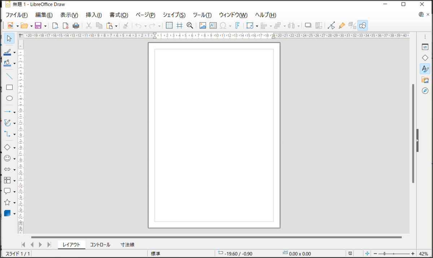Viewport: 433px width, 258px height.
Task: Open the 表示(V) menu
Action: 69,15
